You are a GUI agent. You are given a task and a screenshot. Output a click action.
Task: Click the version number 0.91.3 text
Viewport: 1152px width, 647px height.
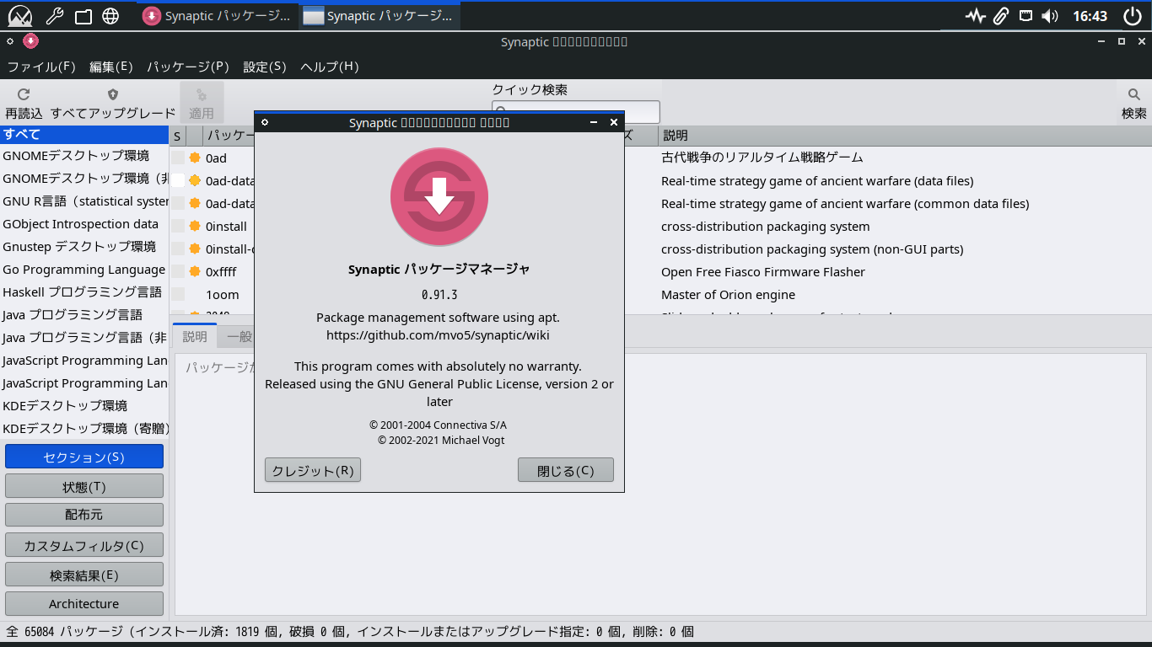439,295
